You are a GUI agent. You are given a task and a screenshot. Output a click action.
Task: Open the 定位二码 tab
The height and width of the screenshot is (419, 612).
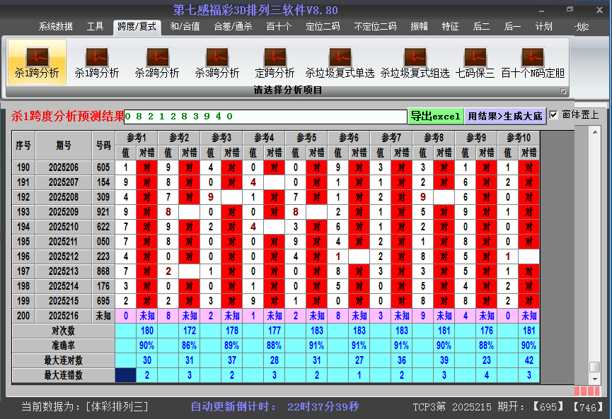pos(323,27)
